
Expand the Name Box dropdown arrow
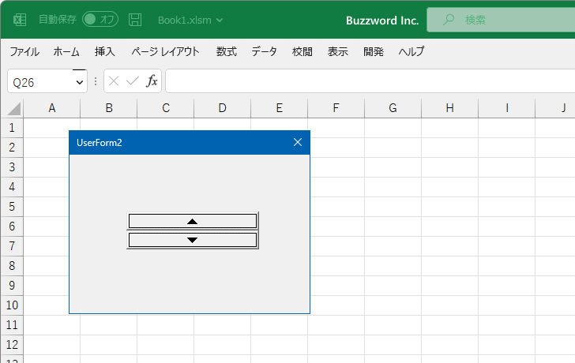pyautogui.click(x=79, y=82)
